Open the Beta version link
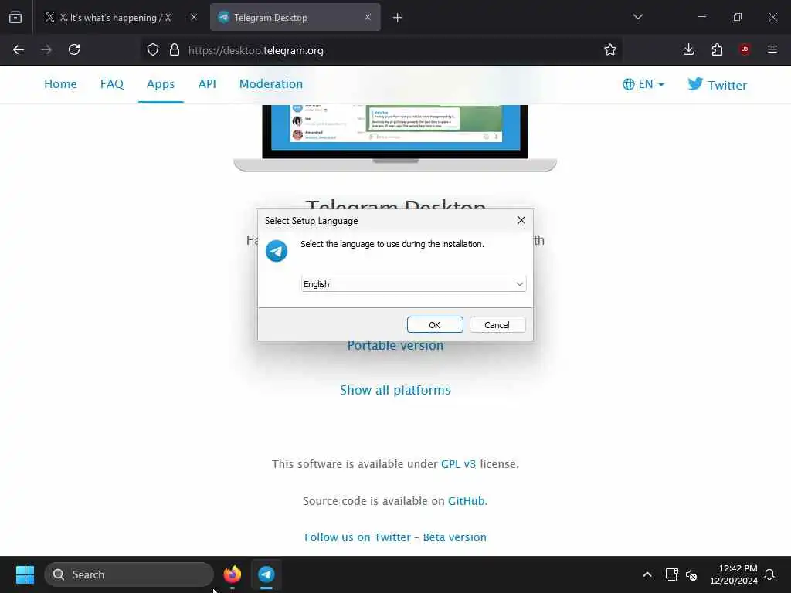791x593 pixels. click(455, 537)
